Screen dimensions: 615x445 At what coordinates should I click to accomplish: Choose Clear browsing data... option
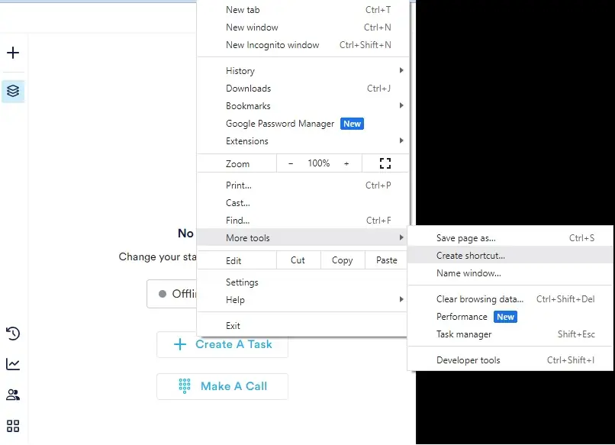tap(480, 299)
